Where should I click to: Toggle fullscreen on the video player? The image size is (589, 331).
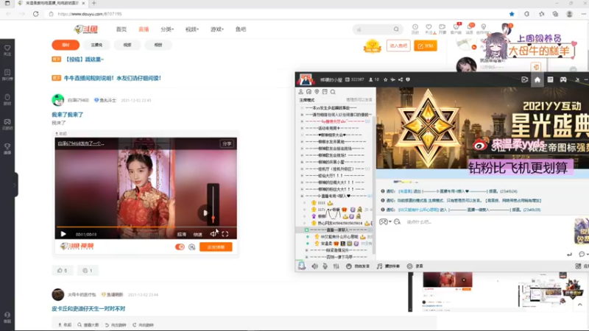[x=225, y=234]
